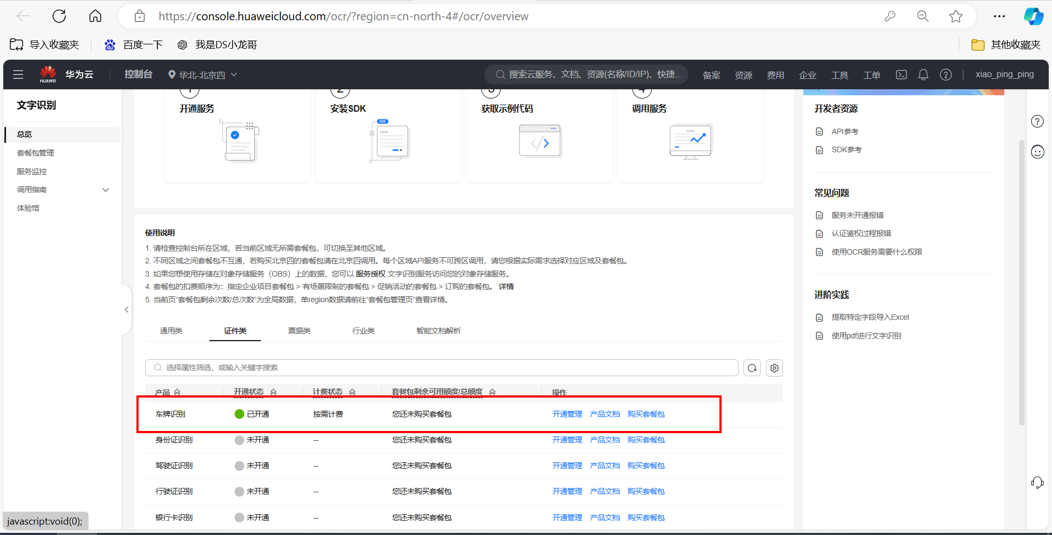Open the 华北-北京四 region dropdown
This screenshot has height=535, width=1052.
(x=203, y=74)
